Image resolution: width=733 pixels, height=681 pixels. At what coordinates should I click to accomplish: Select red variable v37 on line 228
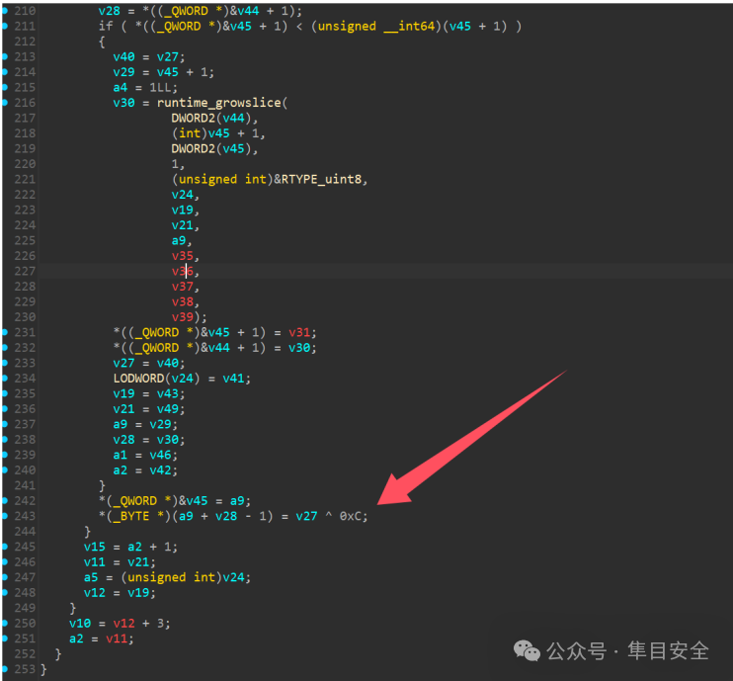tap(183, 287)
